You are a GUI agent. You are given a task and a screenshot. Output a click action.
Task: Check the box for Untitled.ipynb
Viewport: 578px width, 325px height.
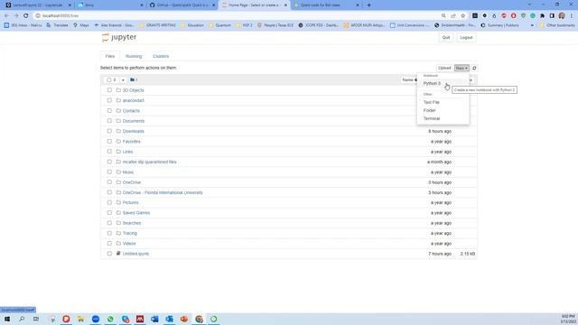(x=109, y=254)
